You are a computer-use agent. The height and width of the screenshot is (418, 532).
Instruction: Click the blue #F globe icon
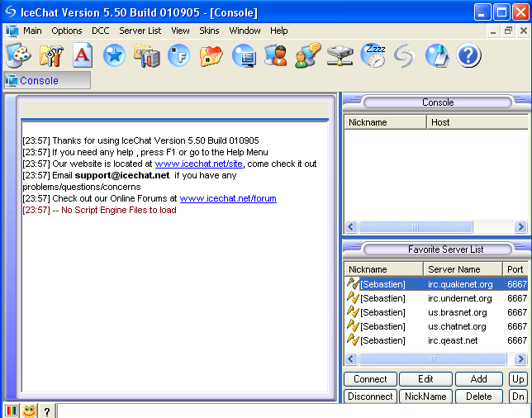pos(178,55)
